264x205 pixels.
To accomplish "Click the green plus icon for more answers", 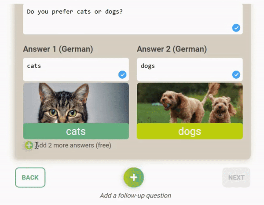I will (29, 145).
